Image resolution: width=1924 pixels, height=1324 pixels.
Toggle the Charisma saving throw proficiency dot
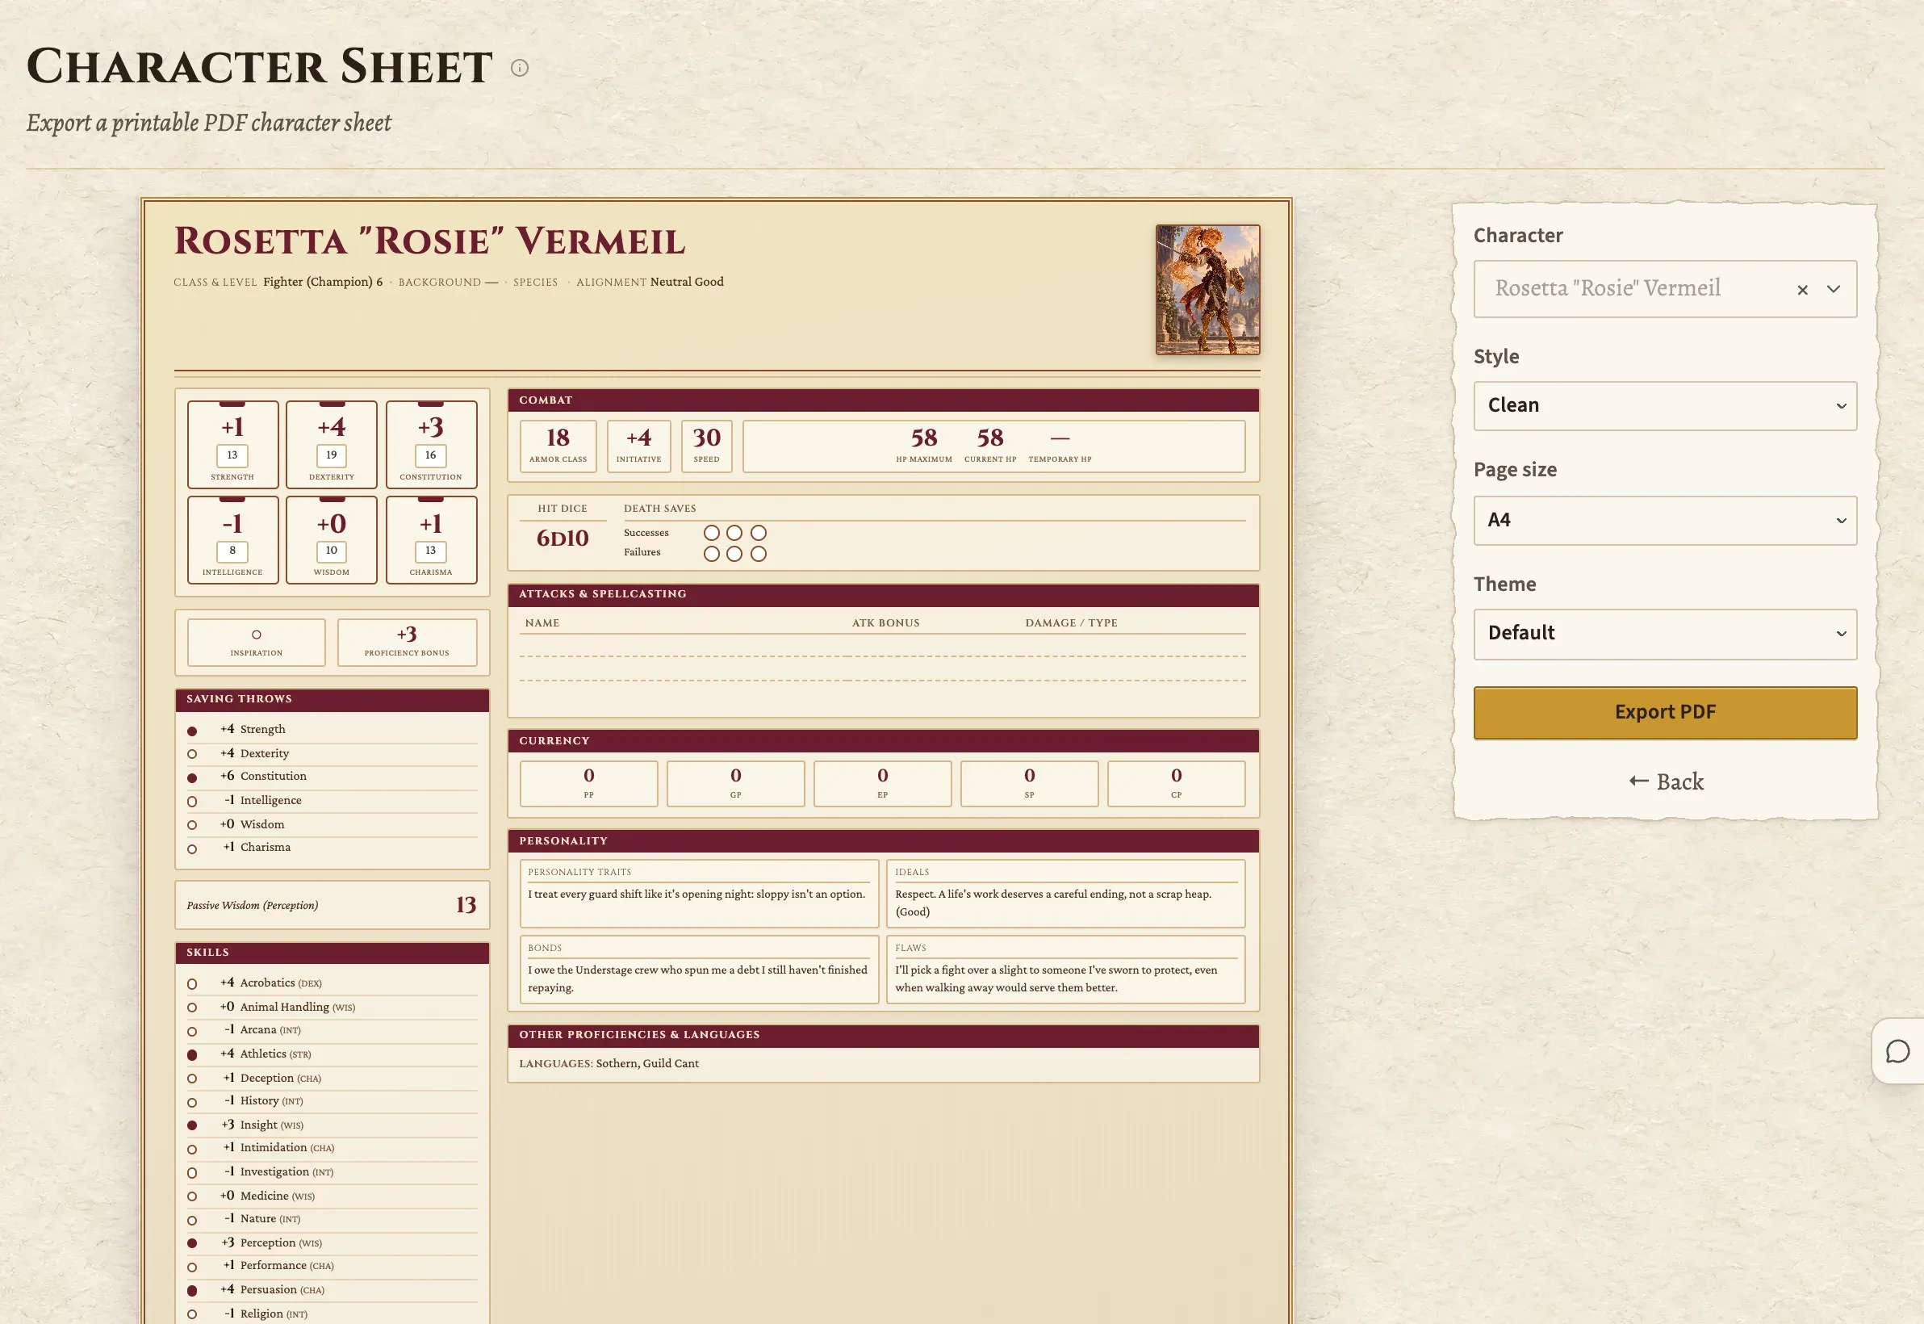pyautogui.click(x=192, y=848)
